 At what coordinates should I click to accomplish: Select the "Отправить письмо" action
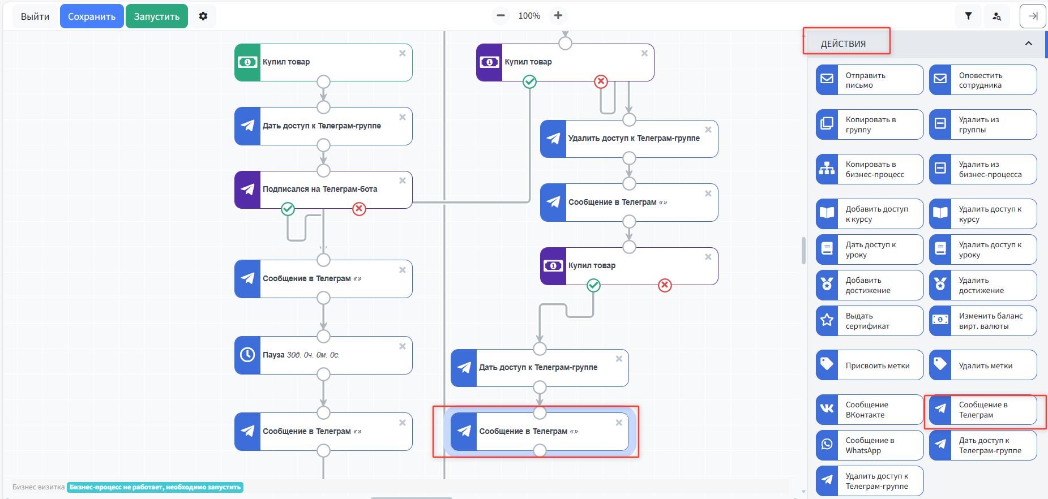click(869, 80)
